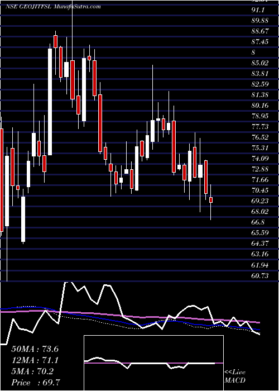This screenshot has width=279, height=391.
Task: Select the 77.73 price axis label
Action: (260, 127)
